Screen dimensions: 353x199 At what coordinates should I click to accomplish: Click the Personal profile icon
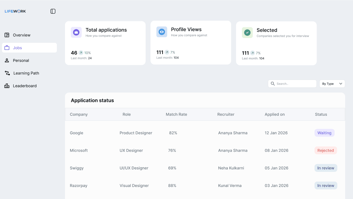pyautogui.click(x=7, y=60)
